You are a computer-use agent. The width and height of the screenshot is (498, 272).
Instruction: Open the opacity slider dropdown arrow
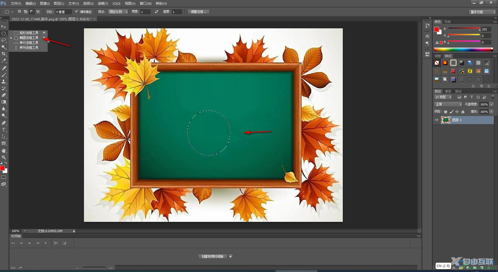[491, 104]
